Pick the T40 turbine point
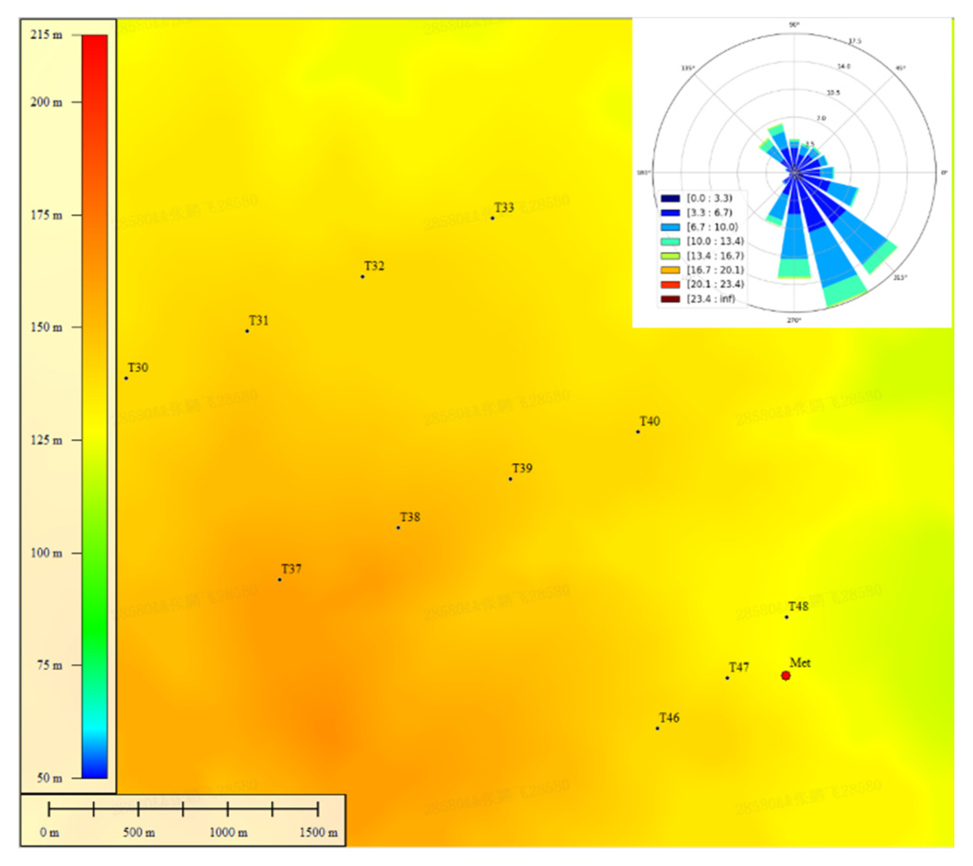 [x=638, y=432]
